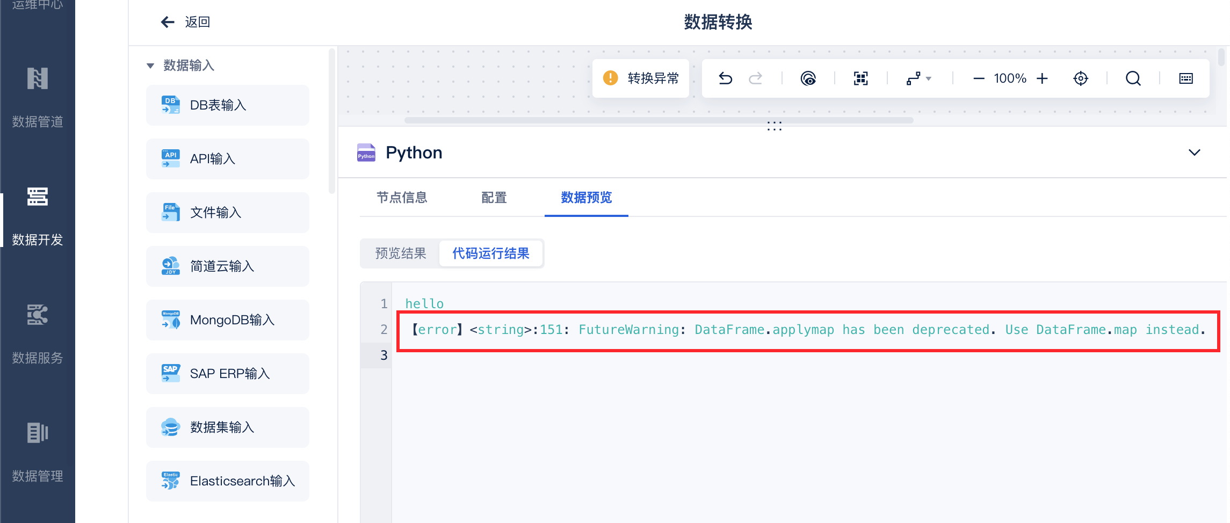Viewport: 1230px width, 523px height.
Task: Switch to the 代码运行结果 toggle
Action: [x=490, y=253]
